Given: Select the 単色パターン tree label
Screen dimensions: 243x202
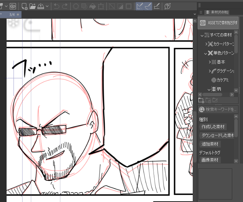Looking at the screenshot, I should click(224, 53).
